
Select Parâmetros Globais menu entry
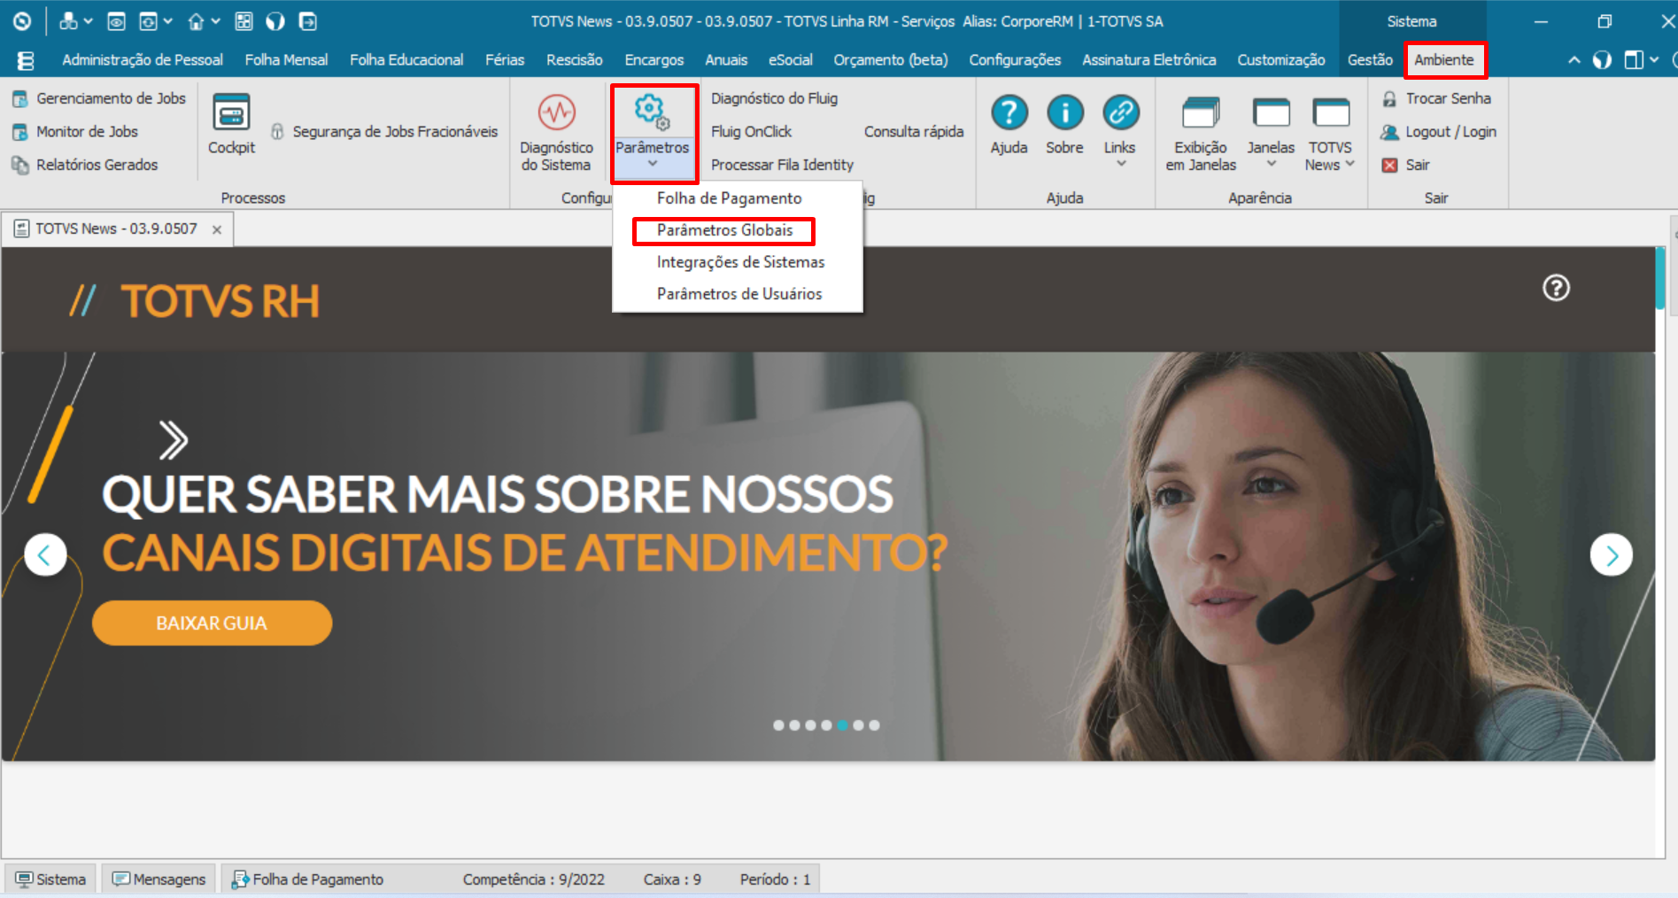click(724, 230)
